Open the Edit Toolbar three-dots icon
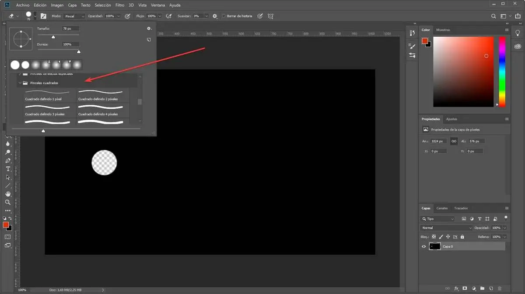Screen dimensions: 525x294 tap(7, 211)
